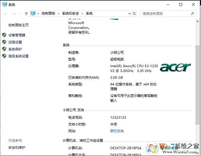
Task: Open 设备管理器 in the sidebar
Action: [17, 35]
